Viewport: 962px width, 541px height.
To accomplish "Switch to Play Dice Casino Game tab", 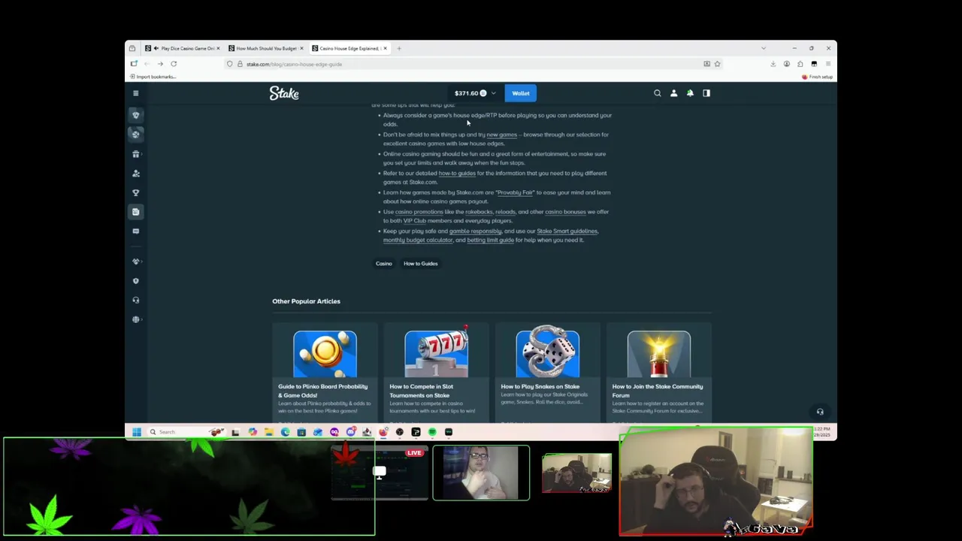I will click(x=183, y=48).
